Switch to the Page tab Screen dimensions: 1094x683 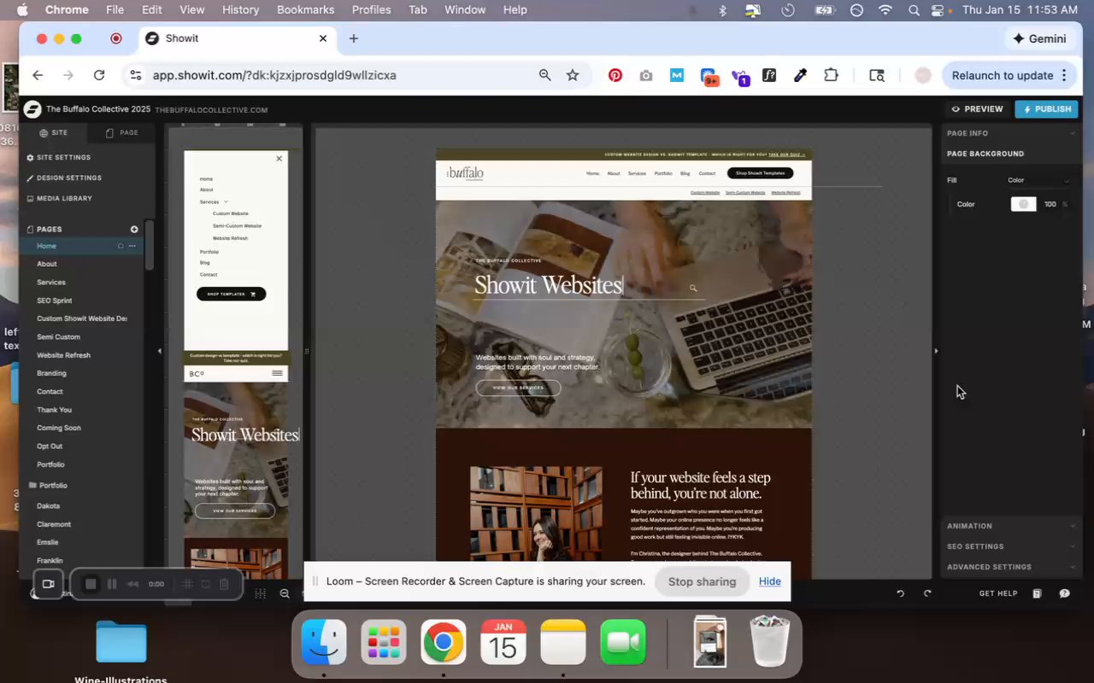[x=121, y=133]
